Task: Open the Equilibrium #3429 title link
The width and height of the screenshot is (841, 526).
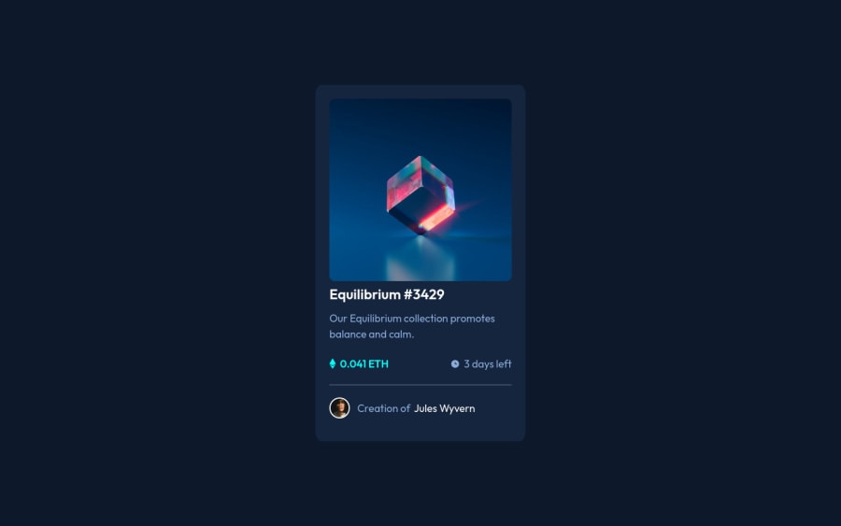Action: pyautogui.click(x=387, y=294)
